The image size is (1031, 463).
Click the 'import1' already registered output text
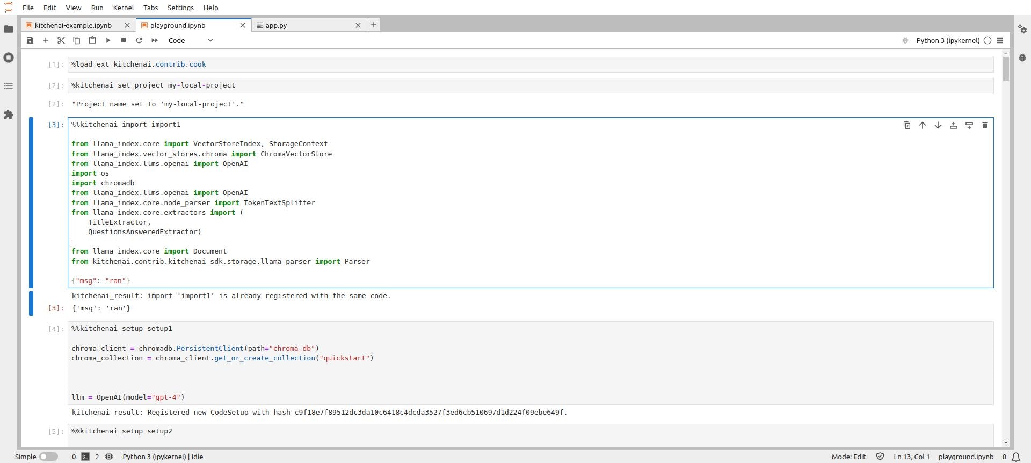[231, 296]
